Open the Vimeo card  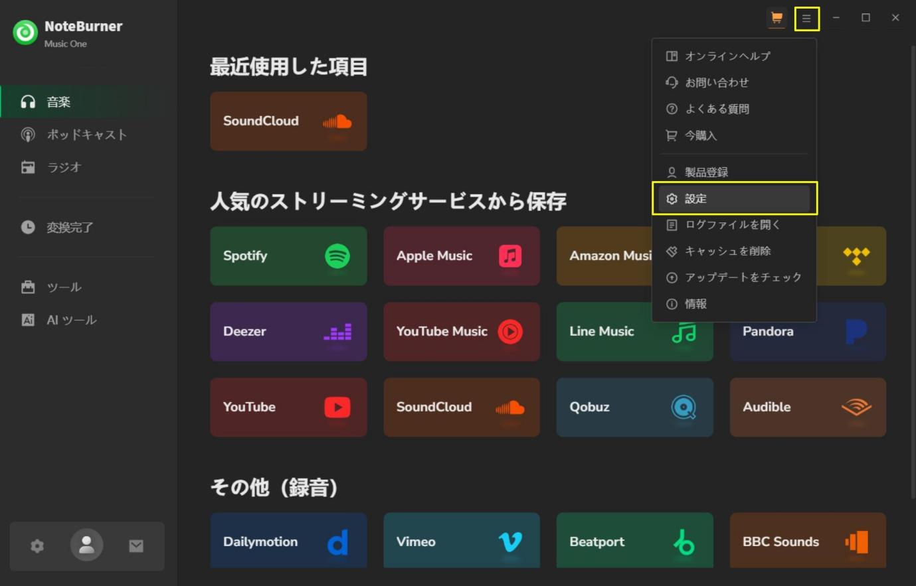[x=462, y=540]
